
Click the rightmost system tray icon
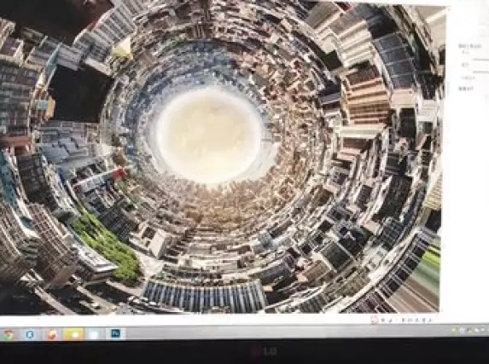coord(483,330)
